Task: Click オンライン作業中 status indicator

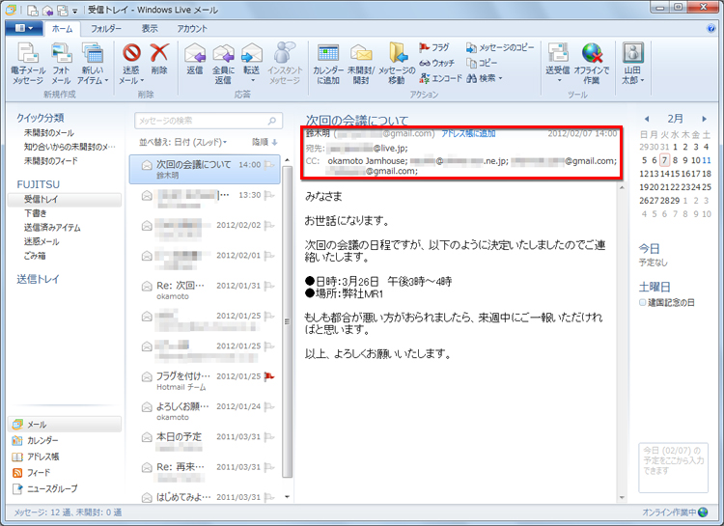Action: [x=675, y=512]
